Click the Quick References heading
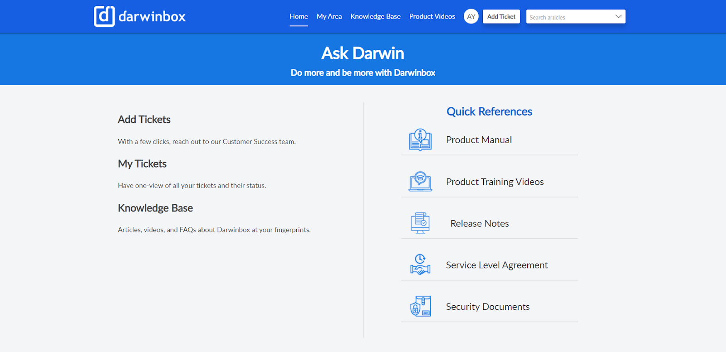726x352 pixels. (489, 111)
